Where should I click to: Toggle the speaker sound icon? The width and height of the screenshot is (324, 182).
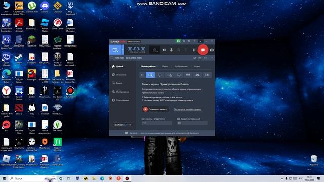(x=164, y=50)
